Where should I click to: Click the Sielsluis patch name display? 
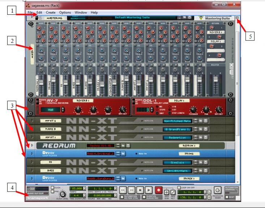177,163
